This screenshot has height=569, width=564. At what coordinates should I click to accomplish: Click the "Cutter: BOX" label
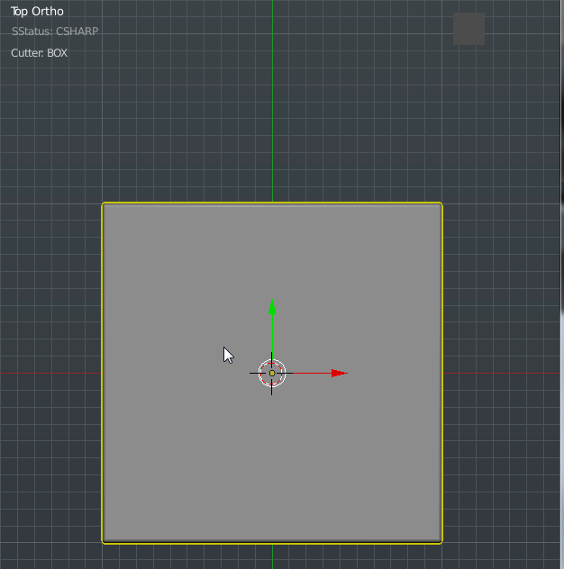point(39,53)
